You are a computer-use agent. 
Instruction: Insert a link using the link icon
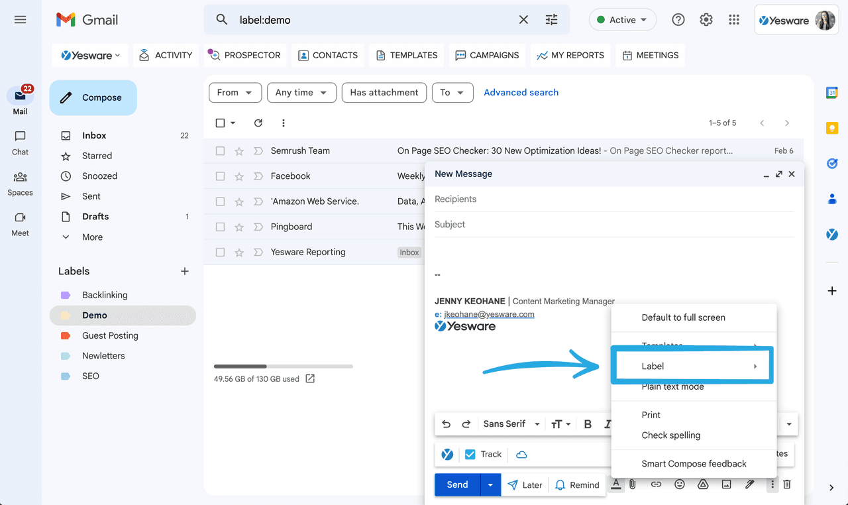pos(656,484)
